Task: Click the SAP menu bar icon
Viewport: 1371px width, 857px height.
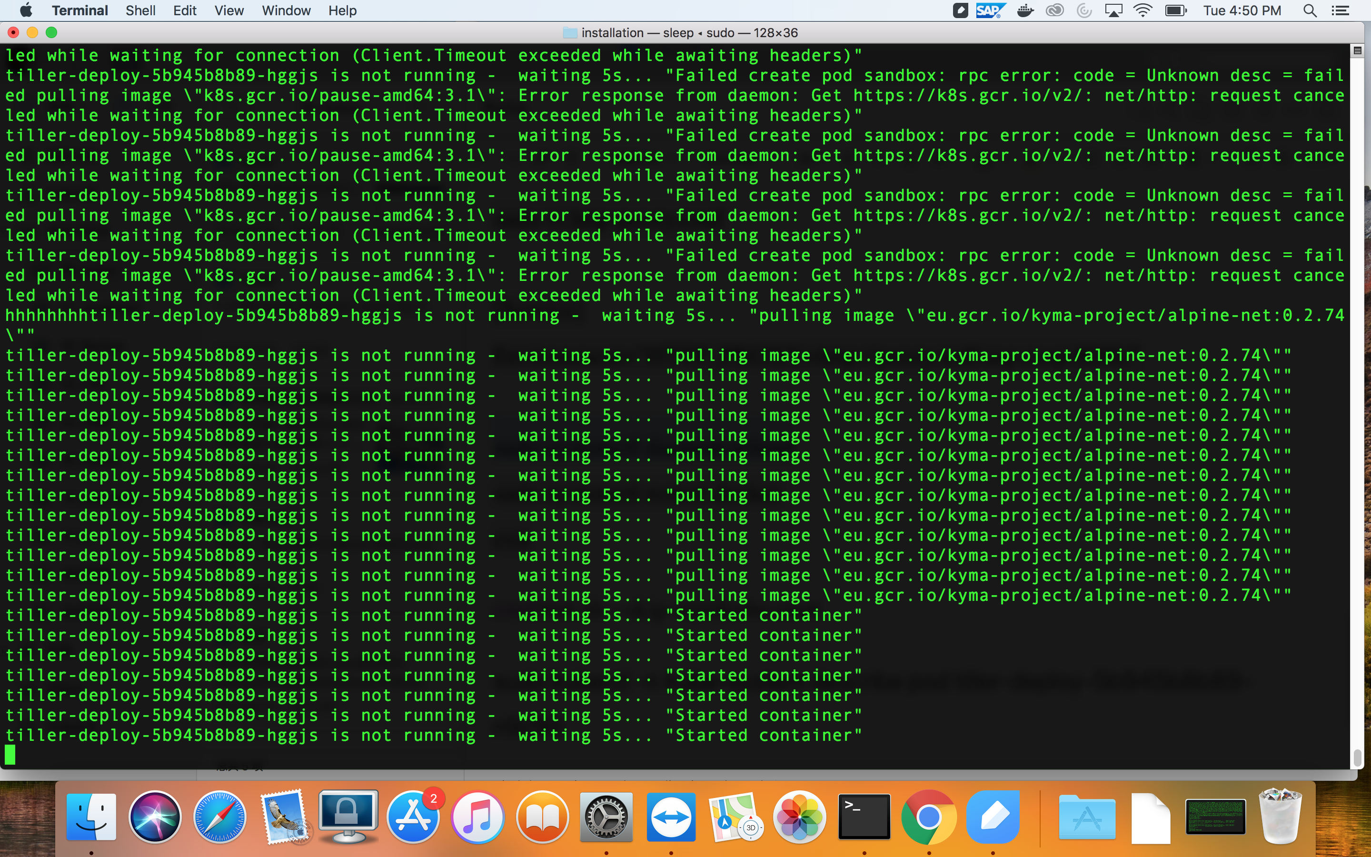Action: tap(990, 11)
